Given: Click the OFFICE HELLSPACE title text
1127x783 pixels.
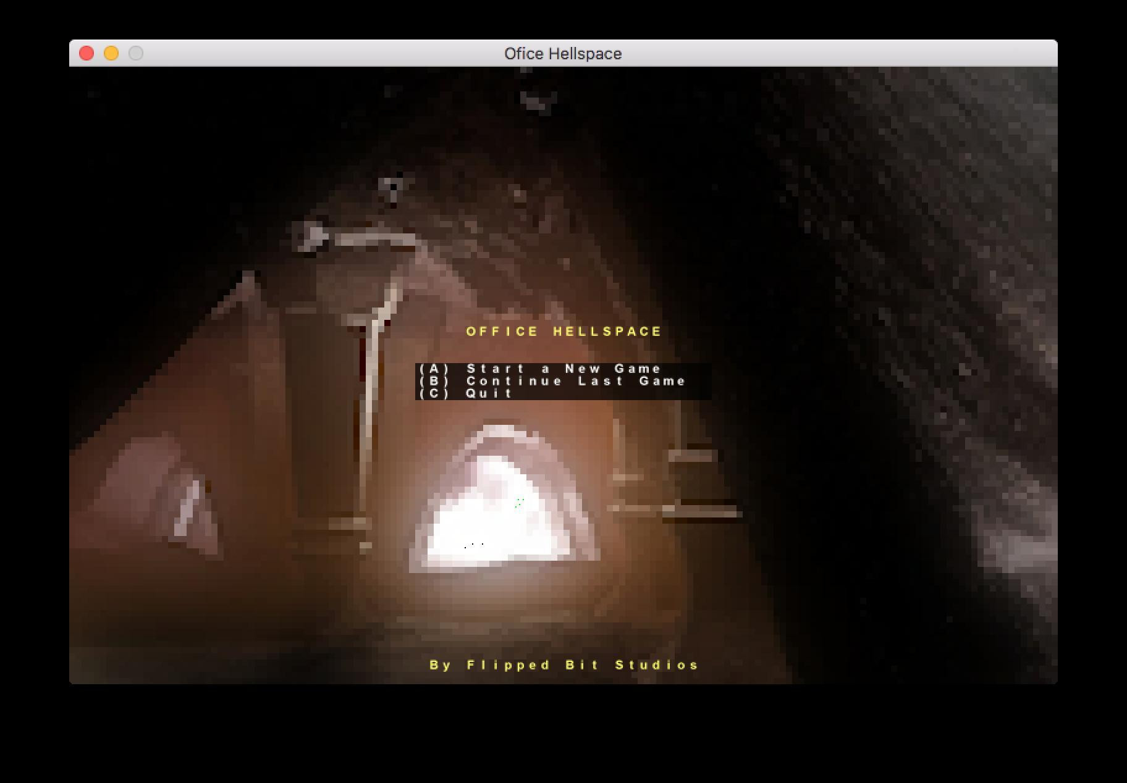Looking at the screenshot, I should point(564,332).
